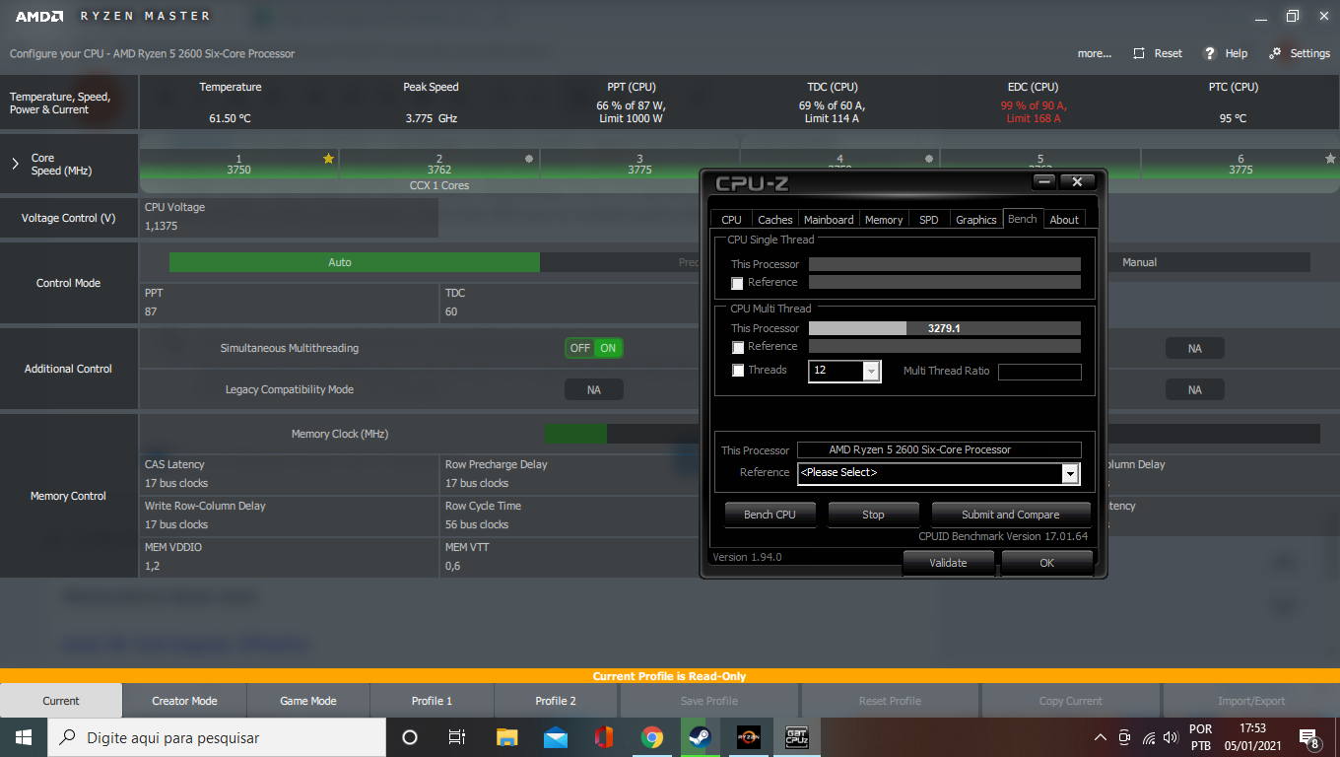Open Mail app from taskbar
Viewport: 1340px width, 757px height.
pos(555,737)
